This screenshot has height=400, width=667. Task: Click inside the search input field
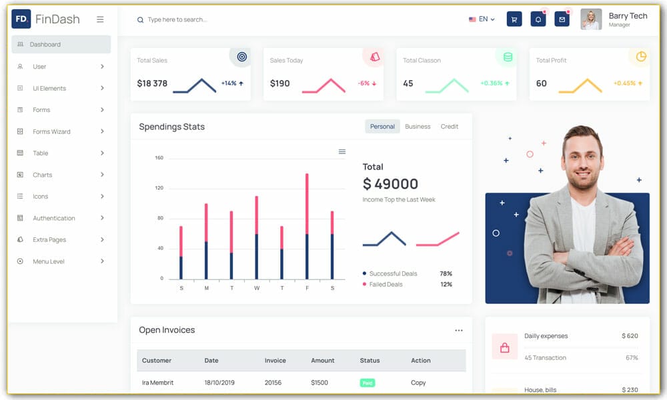pyautogui.click(x=200, y=19)
